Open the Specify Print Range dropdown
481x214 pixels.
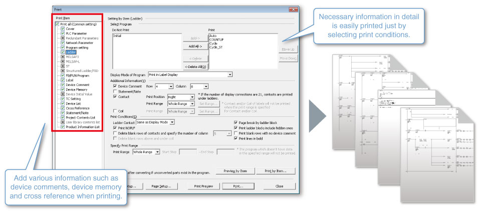(157, 152)
